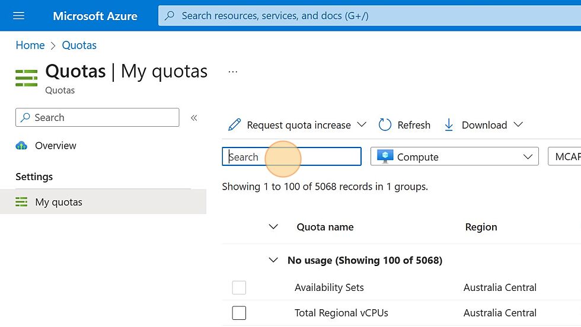Expand the Download options chevron
Viewport: 581px width, 327px height.
[x=518, y=124]
